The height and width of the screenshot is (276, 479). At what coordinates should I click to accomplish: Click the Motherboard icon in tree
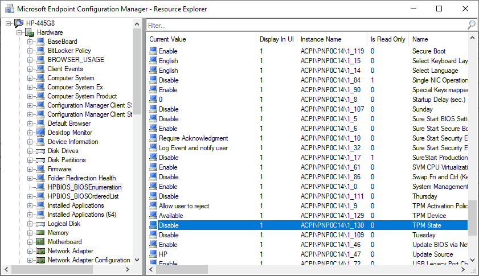40,242
